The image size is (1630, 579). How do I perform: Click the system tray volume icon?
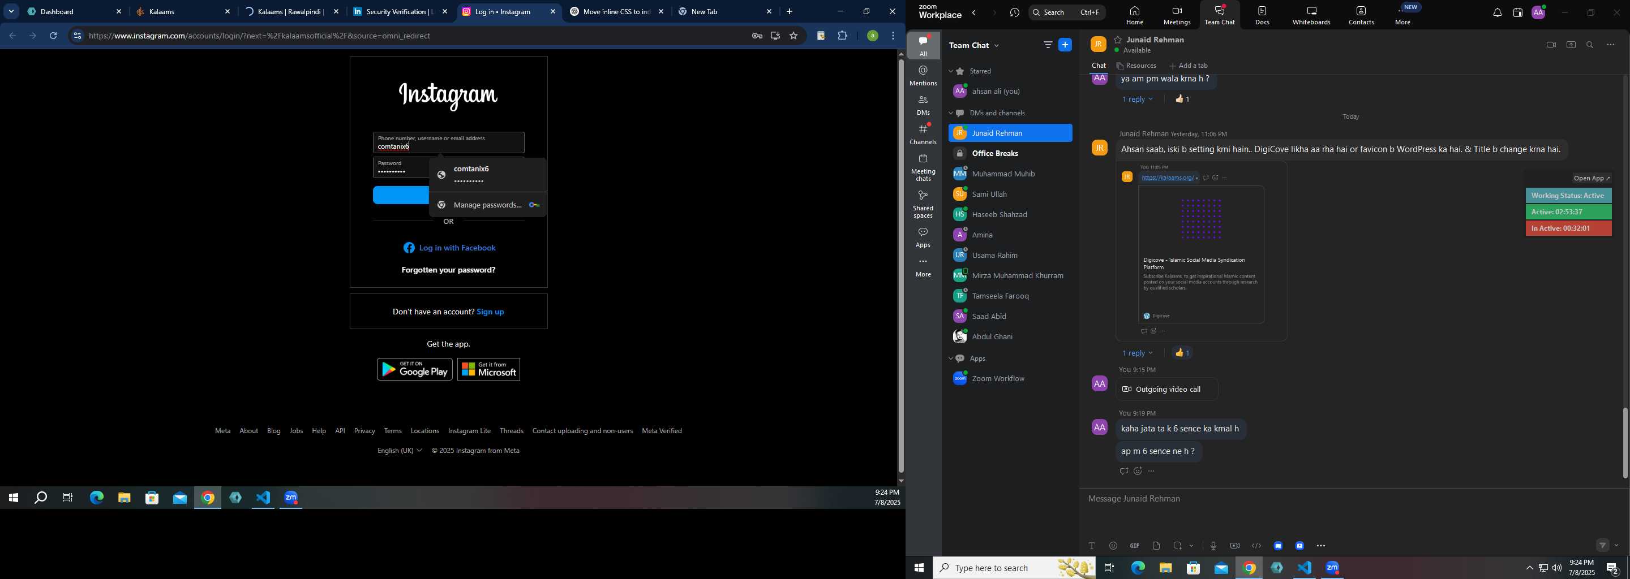tap(1557, 568)
